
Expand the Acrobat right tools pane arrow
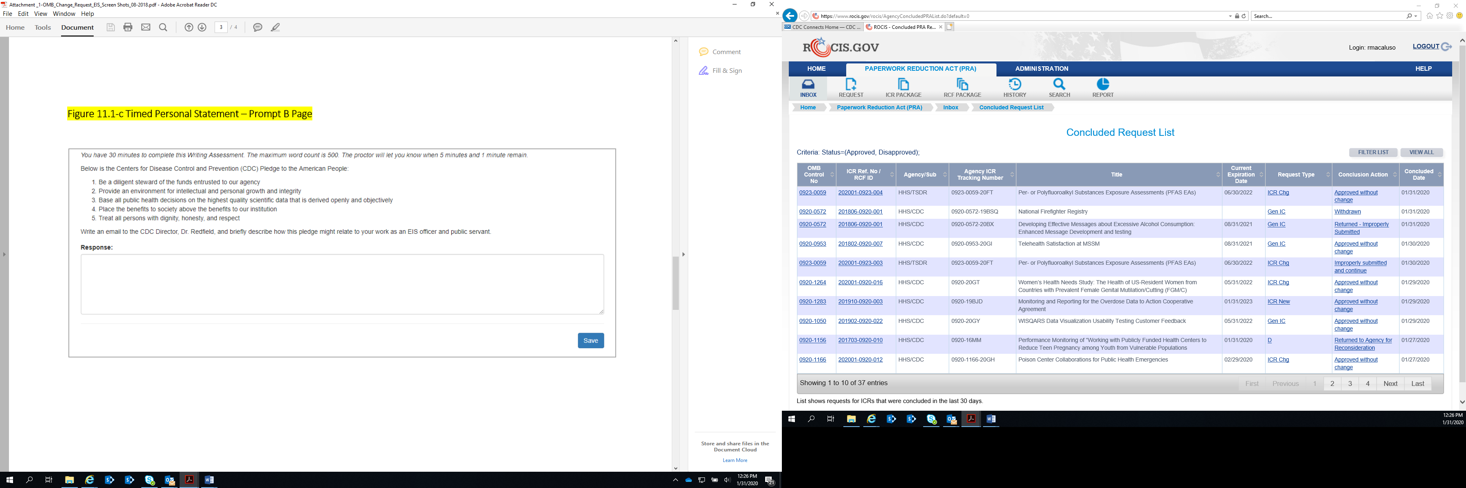point(683,255)
